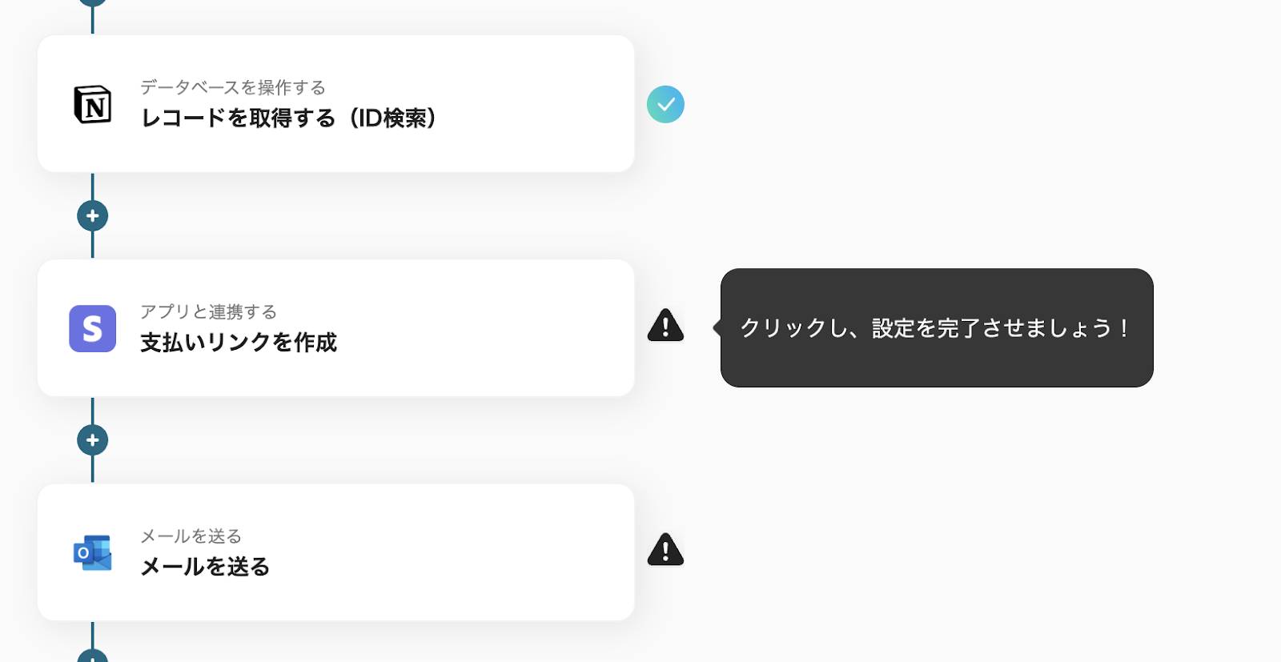1281x662 pixels.
Task: Select the bold メールを送る step title
Action: [x=205, y=567]
